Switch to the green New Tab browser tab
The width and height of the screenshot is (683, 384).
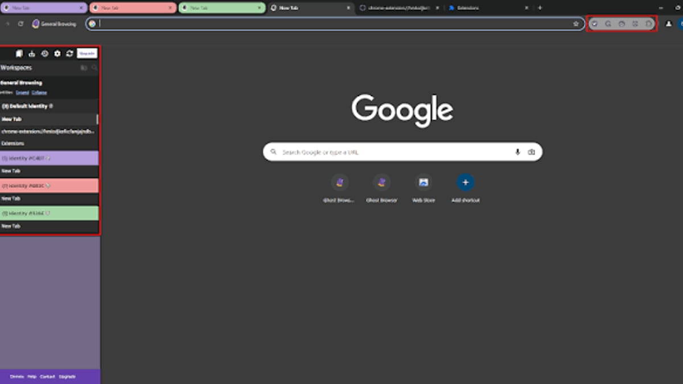click(x=221, y=8)
